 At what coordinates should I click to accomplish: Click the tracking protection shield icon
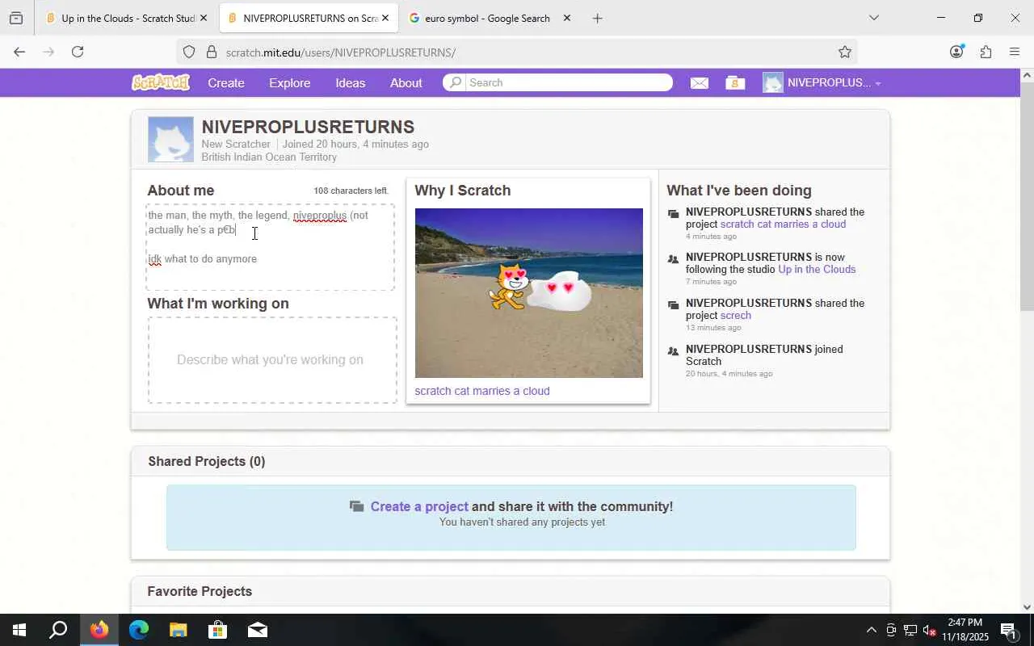(189, 52)
